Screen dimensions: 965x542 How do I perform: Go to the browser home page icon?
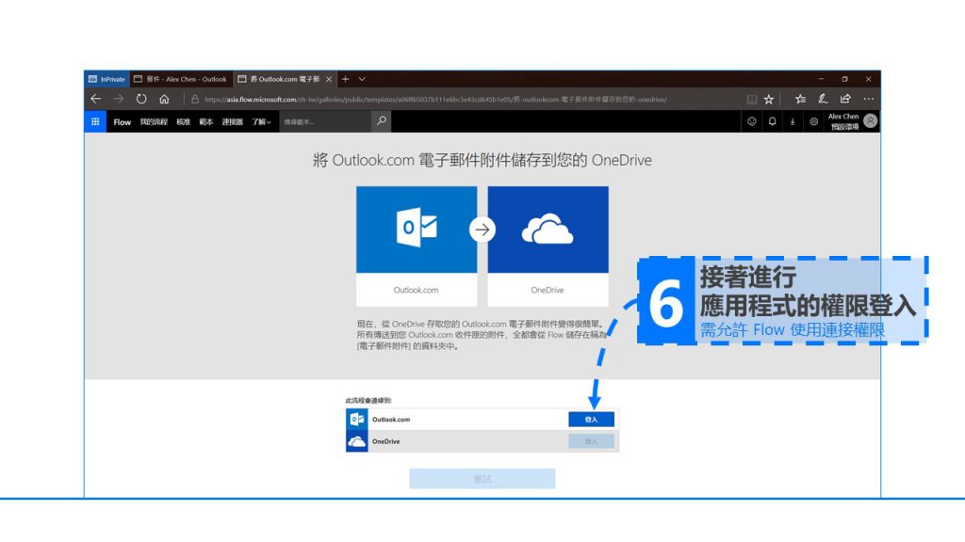pos(164,98)
